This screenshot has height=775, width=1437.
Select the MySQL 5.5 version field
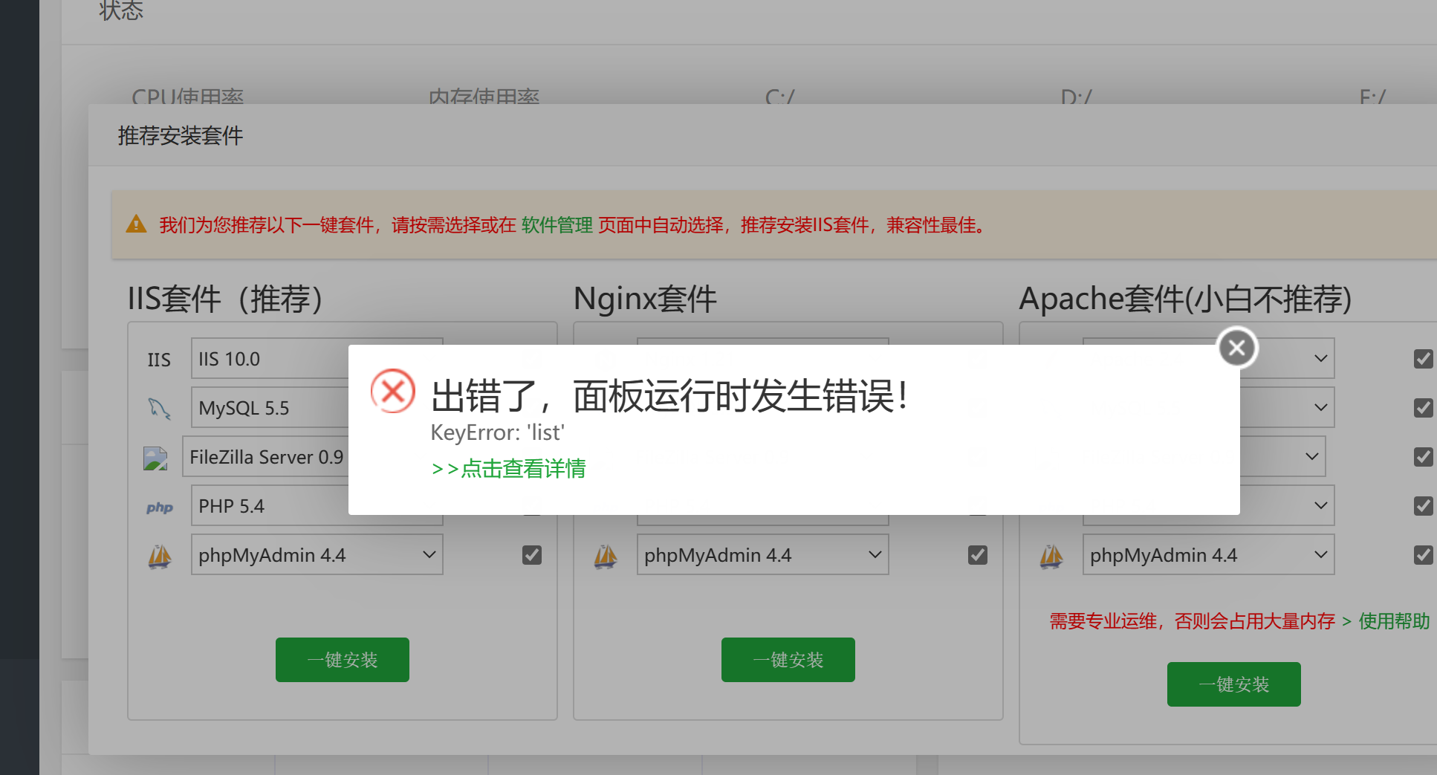[270, 407]
